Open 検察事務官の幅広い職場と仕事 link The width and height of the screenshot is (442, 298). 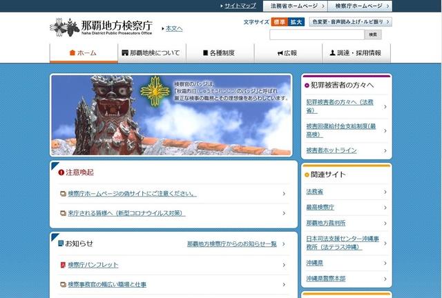107,284
